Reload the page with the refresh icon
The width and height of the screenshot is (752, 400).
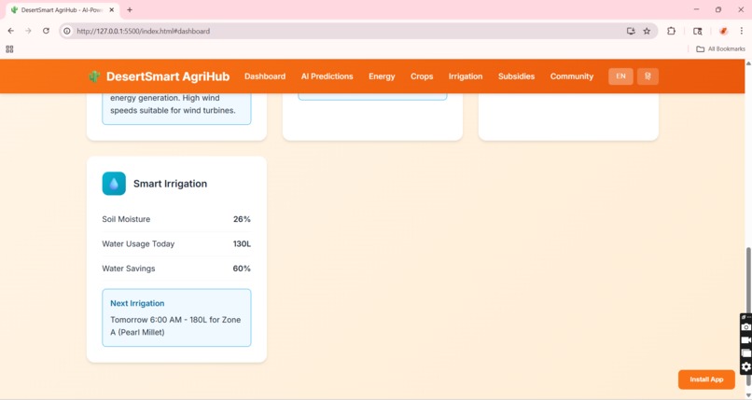tap(46, 31)
